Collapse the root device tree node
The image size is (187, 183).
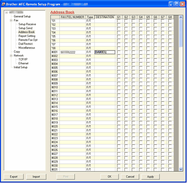6,12
